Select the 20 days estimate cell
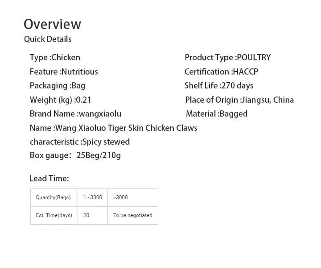Viewport: 321px width, 268px height. [x=93, y=215]
